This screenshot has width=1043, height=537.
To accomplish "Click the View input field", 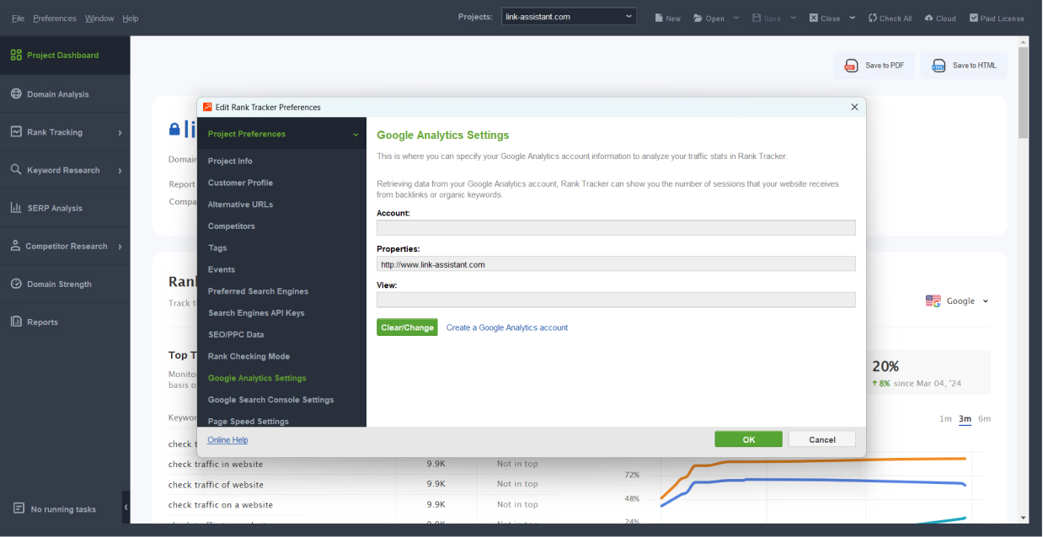I will [616, 300].
